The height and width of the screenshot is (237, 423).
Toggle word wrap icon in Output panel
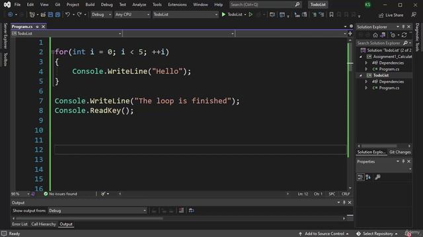point(191,211)
